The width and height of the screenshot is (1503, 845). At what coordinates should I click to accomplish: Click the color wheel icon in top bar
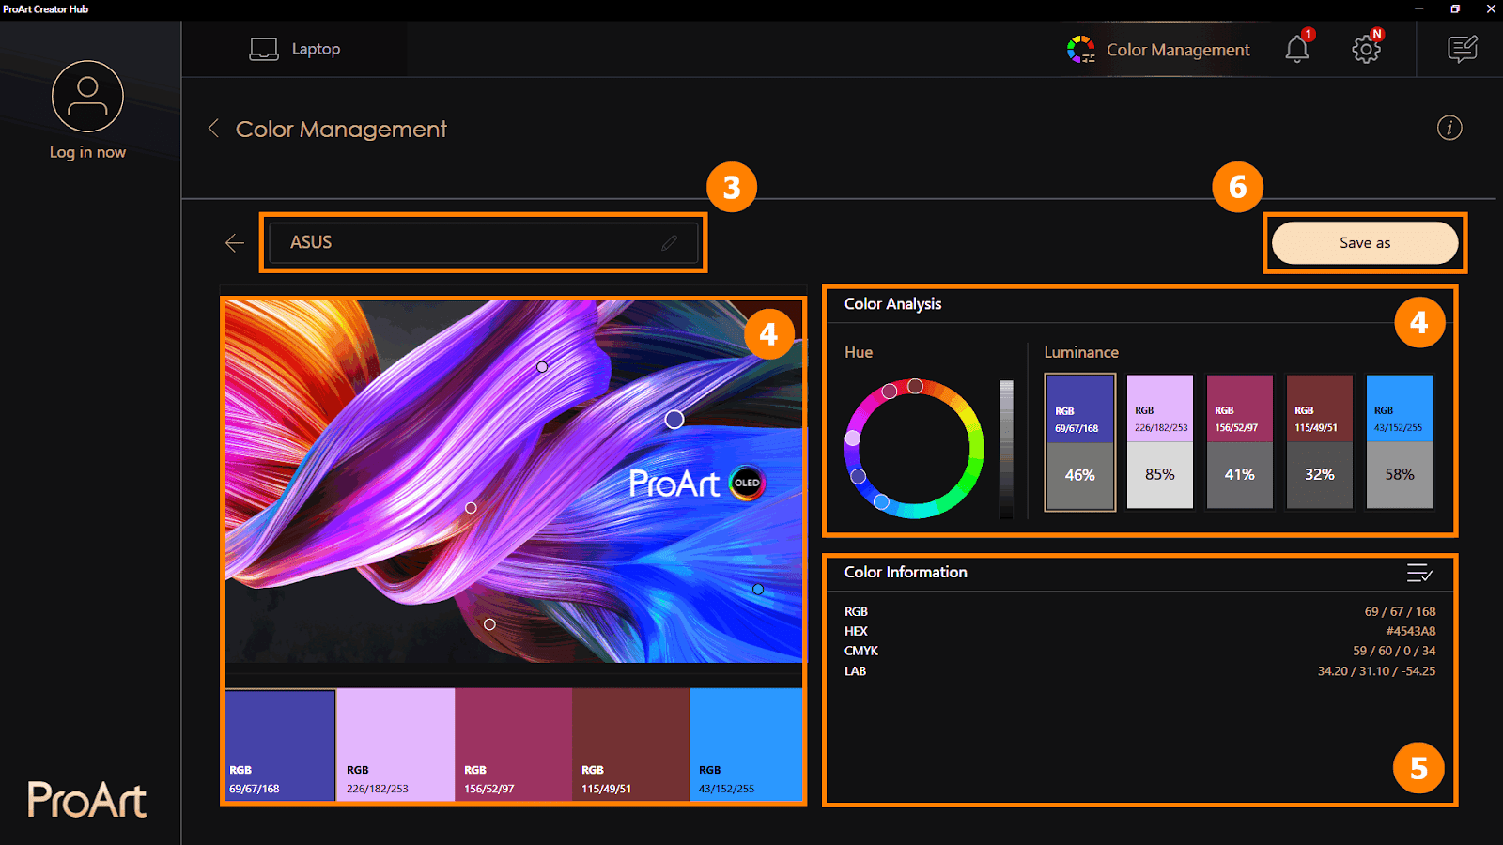point(1081,50)
